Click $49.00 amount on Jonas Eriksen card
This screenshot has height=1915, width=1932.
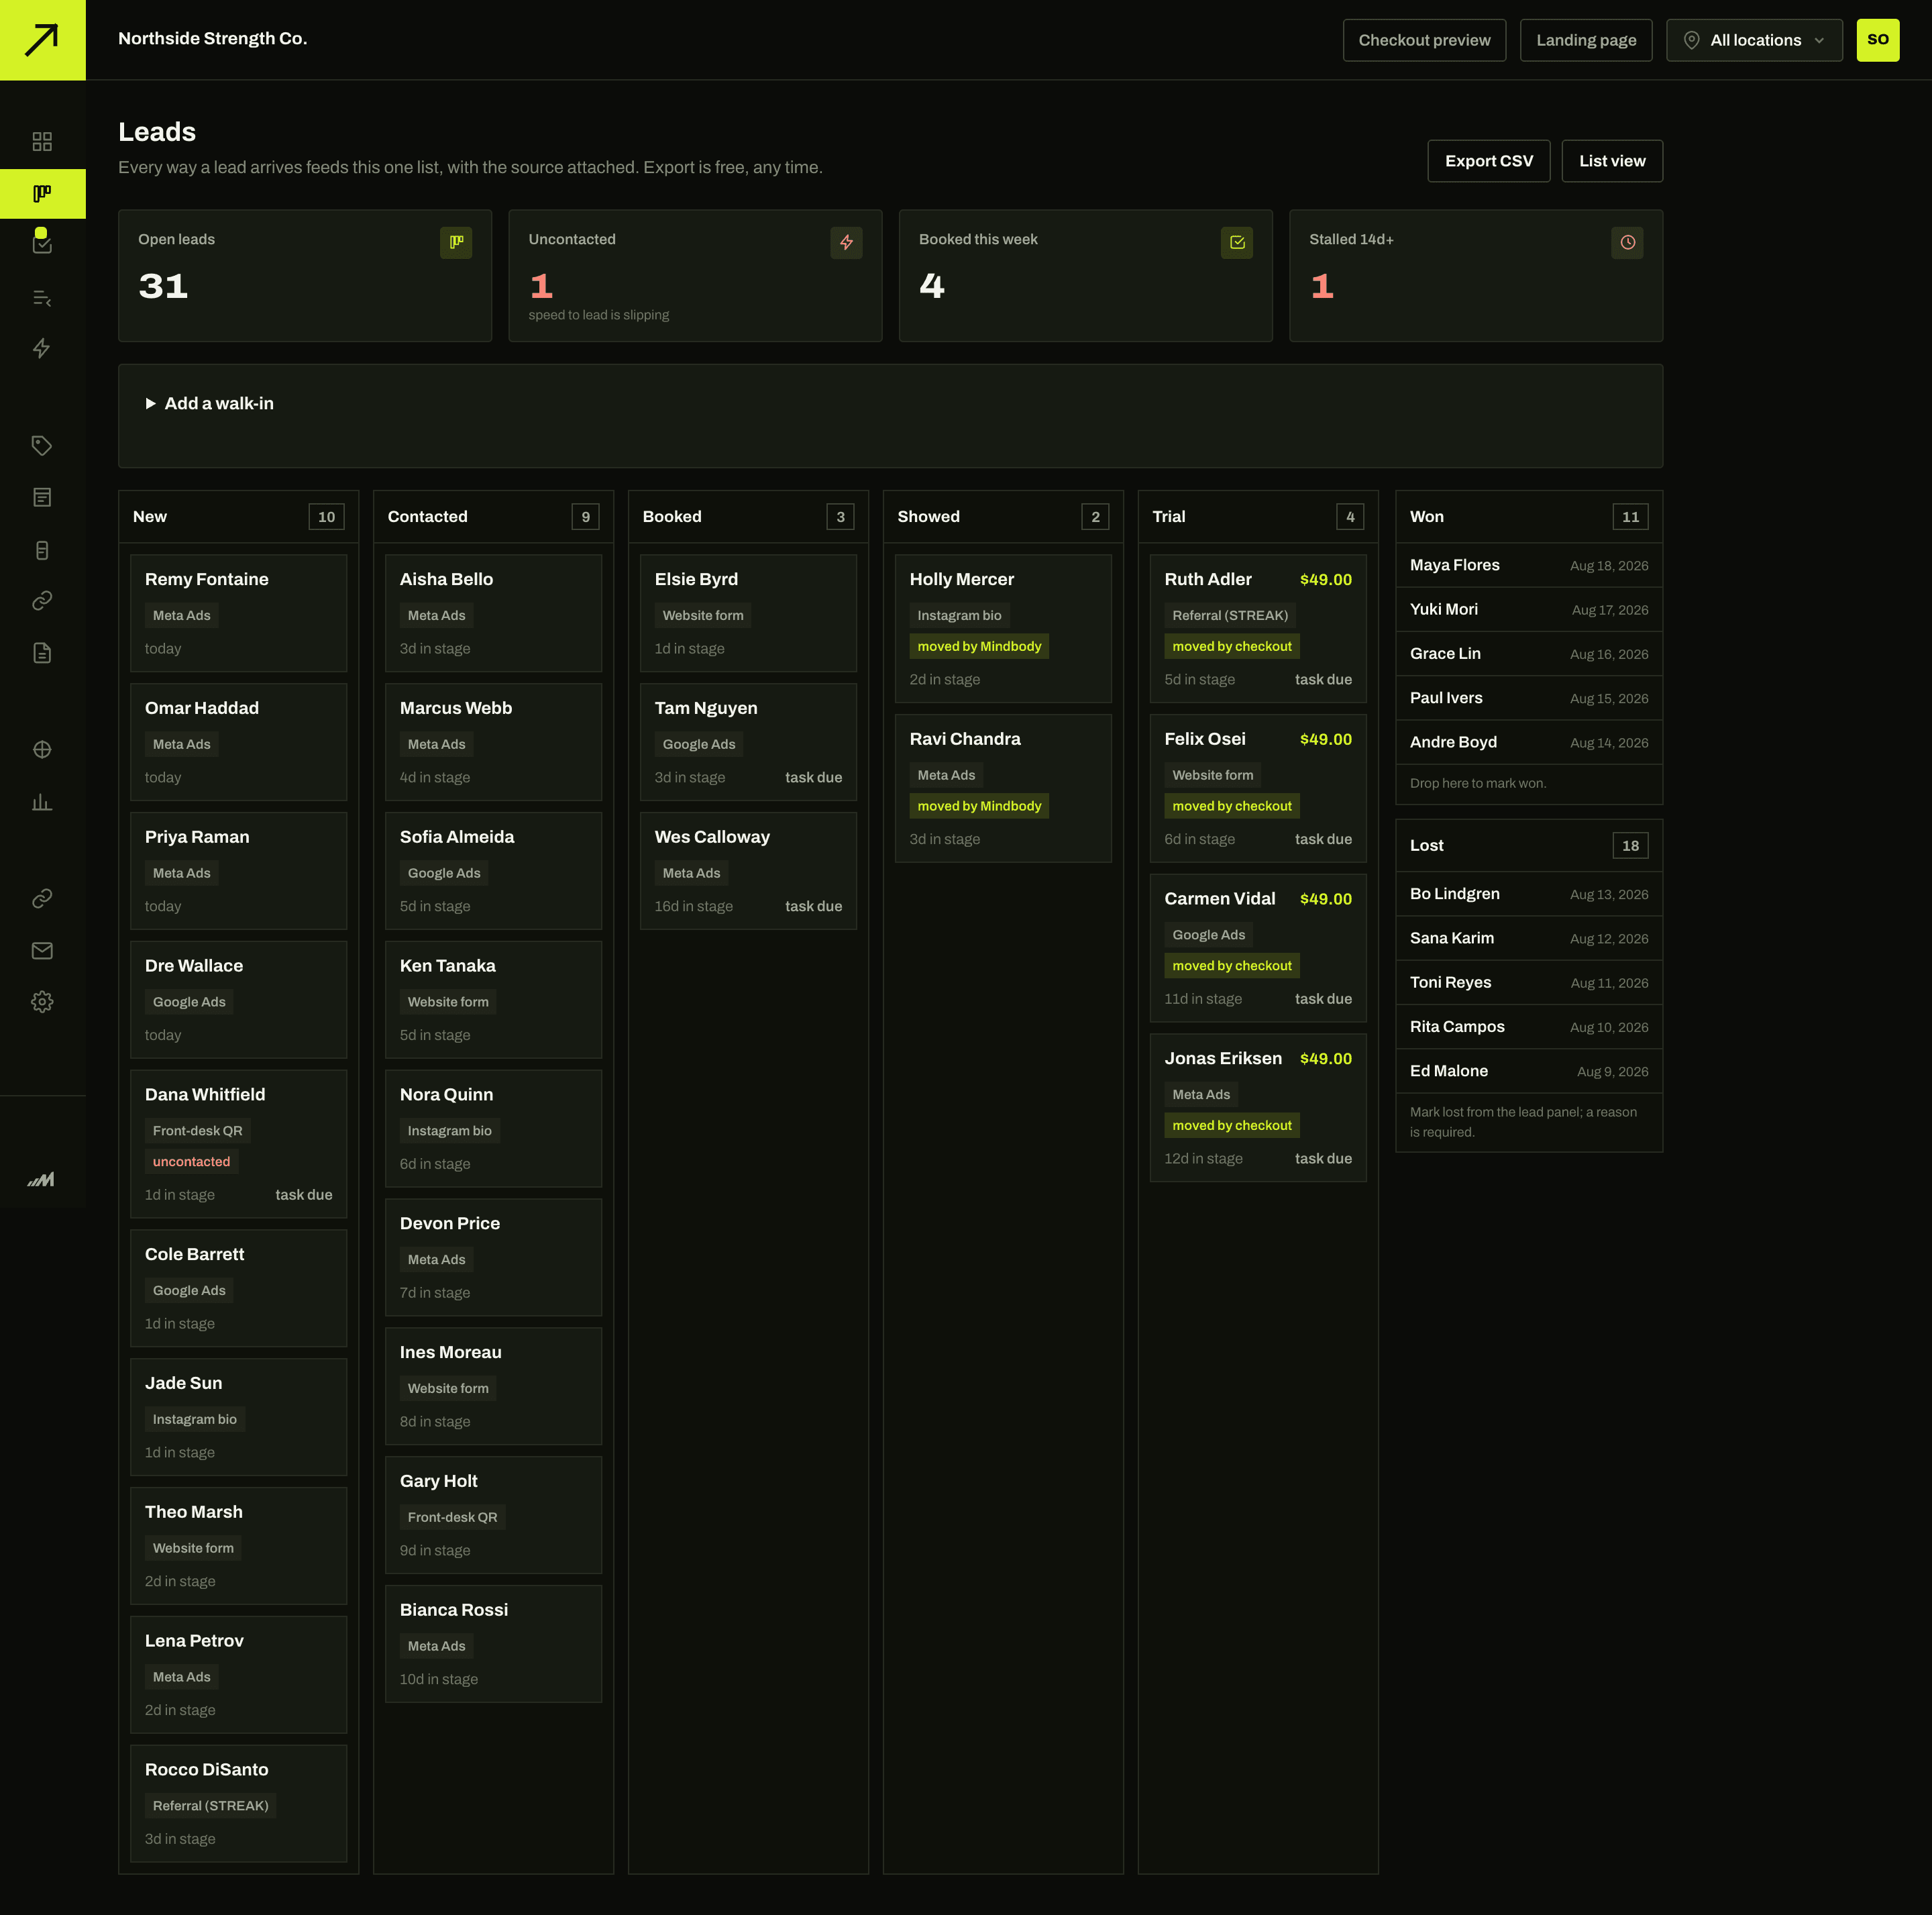pyautogui.click(x=1326, y=1058)
